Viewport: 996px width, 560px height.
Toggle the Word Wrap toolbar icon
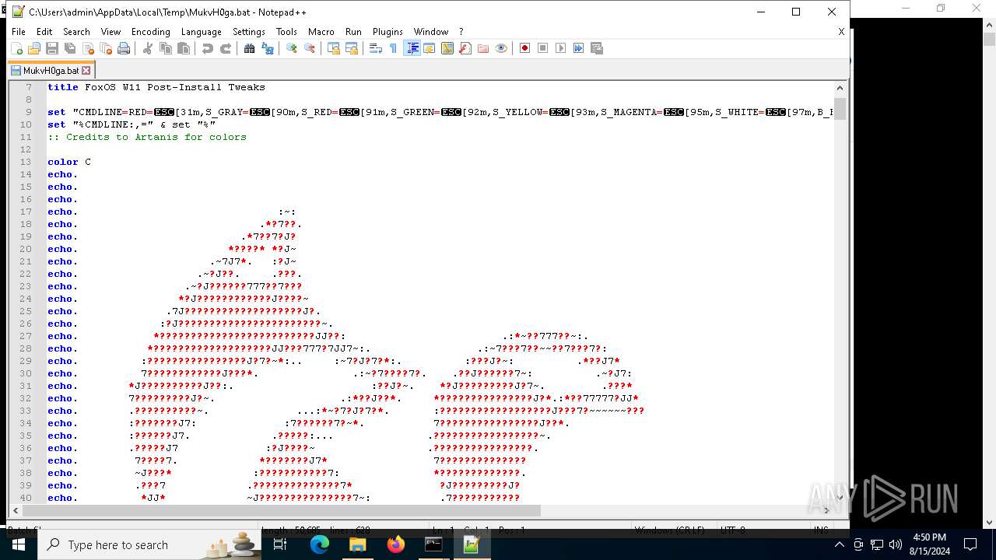376,48
